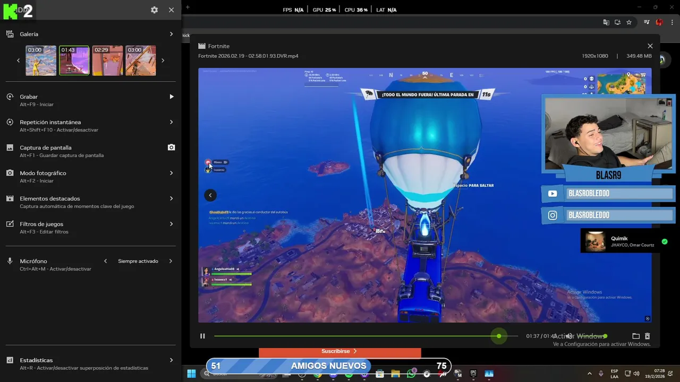Bookmark the page with Chrome's star icon
Image resolution: width=680 pixels, height=382 pixels.
(x=629, y=22)
